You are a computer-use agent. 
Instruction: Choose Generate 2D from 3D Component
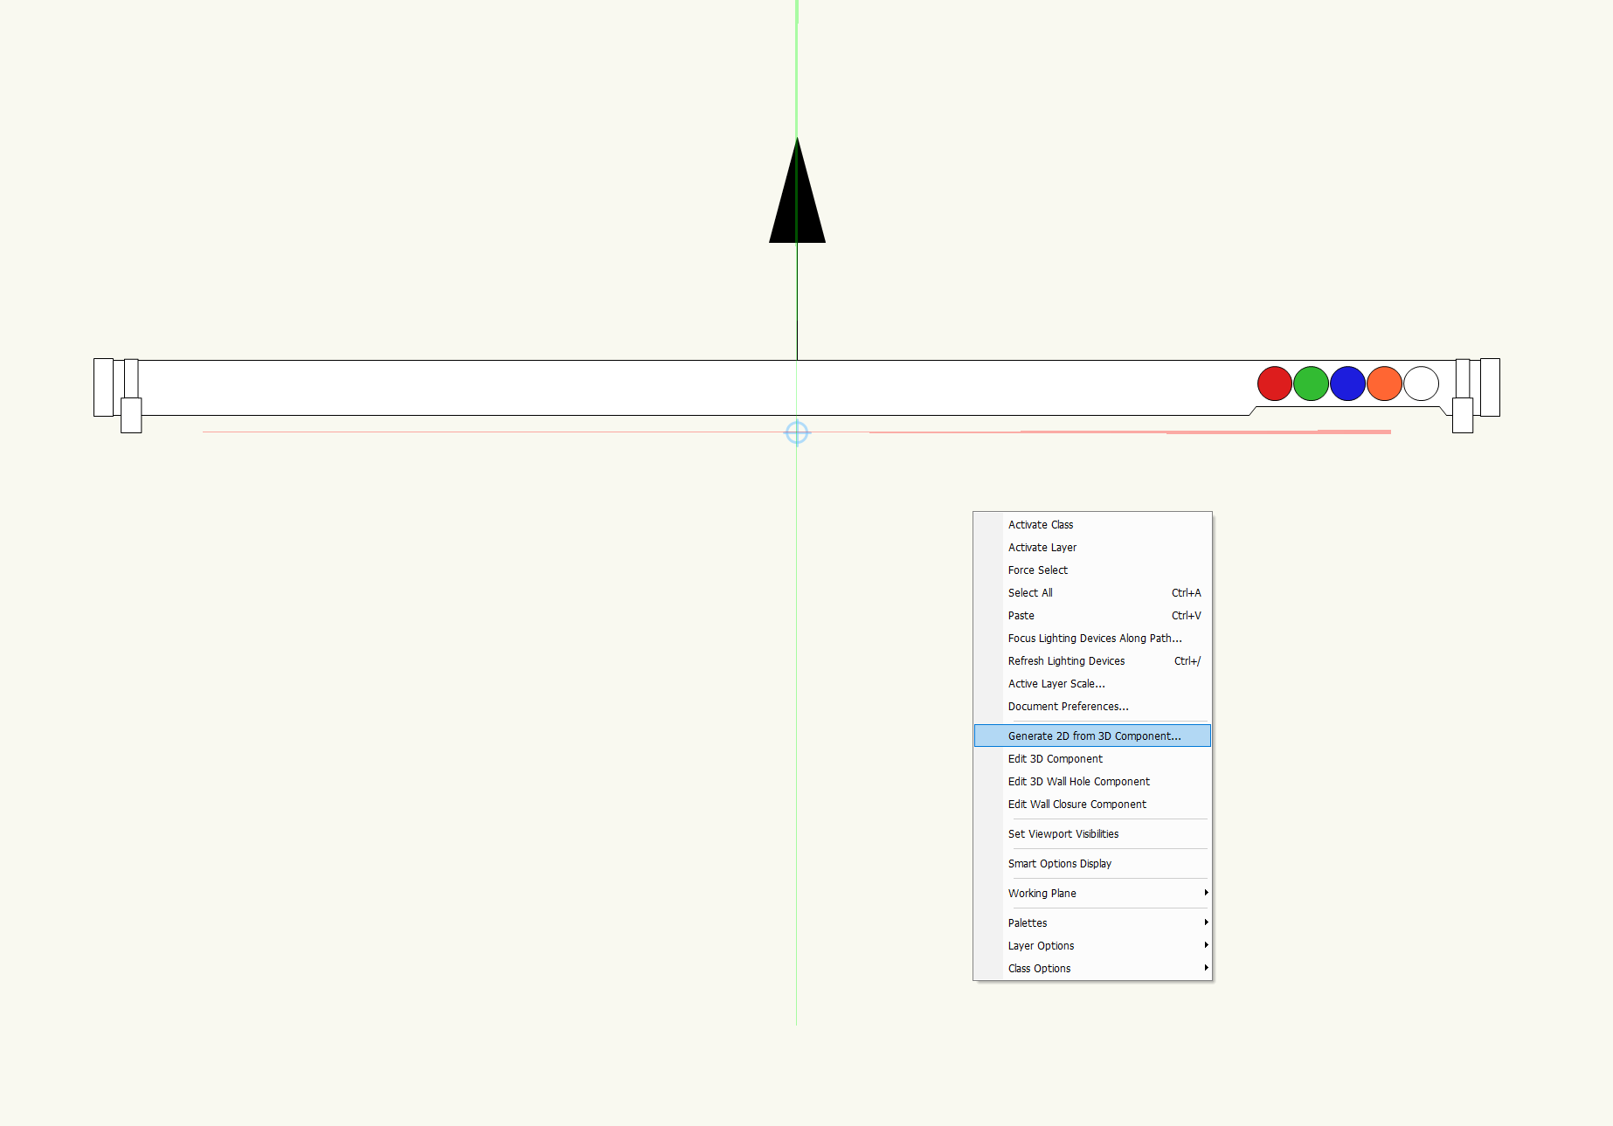point(1093,736)
